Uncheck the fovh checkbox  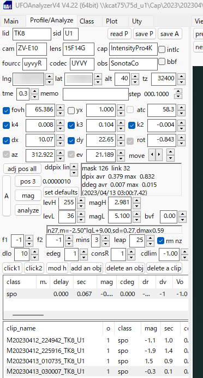6,110
